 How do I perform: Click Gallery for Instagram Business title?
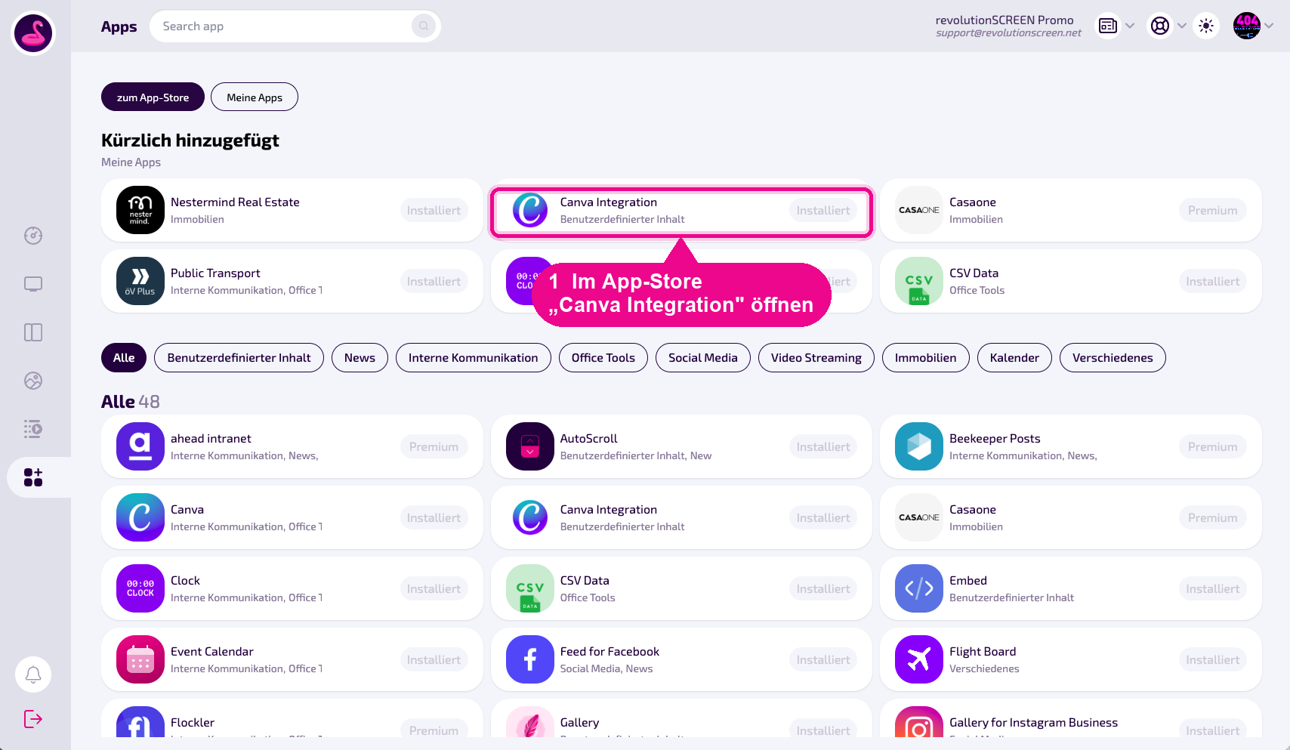(1033, 722)
